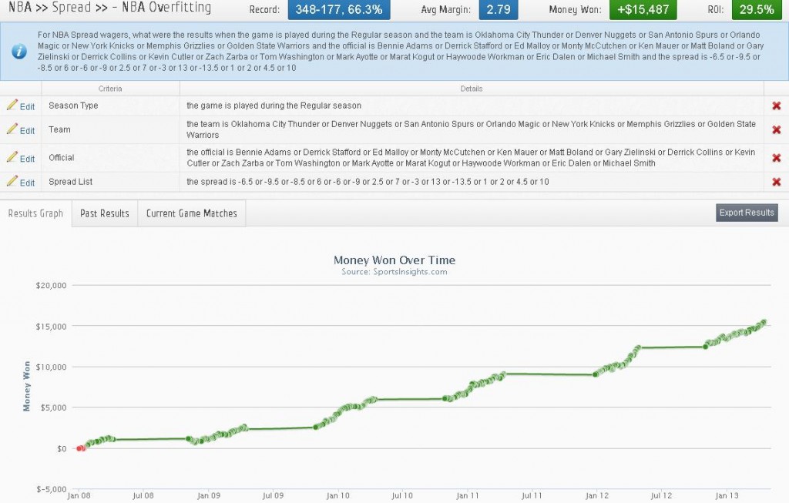The width and height of the screenshot is (789, 503).
Task: Switch to the Results Graph tab
Action: pos(35,213)
